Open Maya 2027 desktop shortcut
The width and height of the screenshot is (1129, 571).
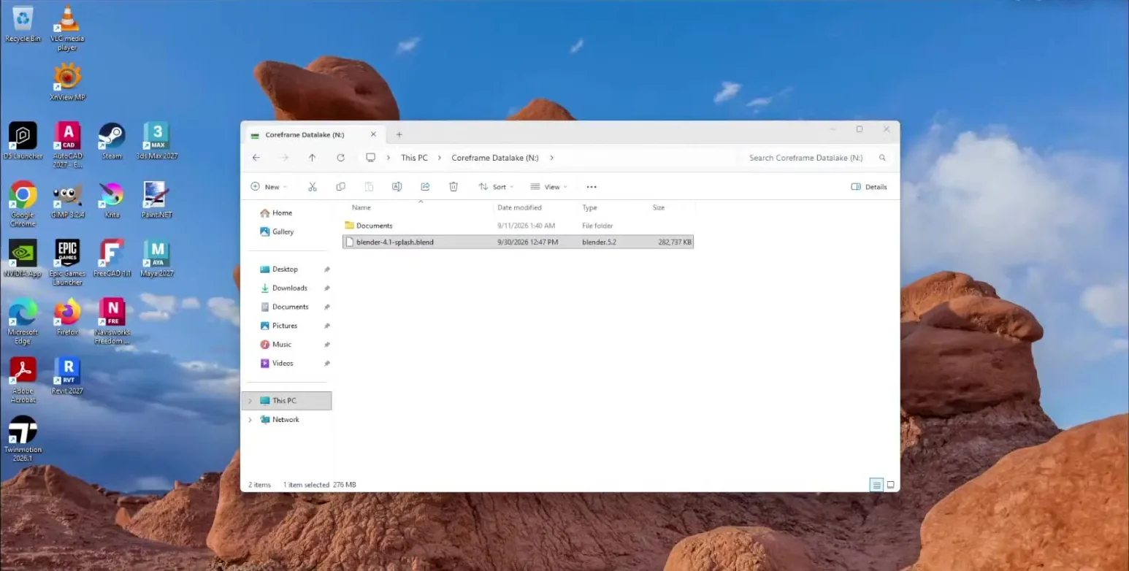tap(156, 258)
